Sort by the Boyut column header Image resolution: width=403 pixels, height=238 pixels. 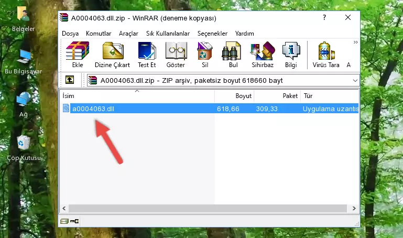pyautogui.click(x=234, y=96)
